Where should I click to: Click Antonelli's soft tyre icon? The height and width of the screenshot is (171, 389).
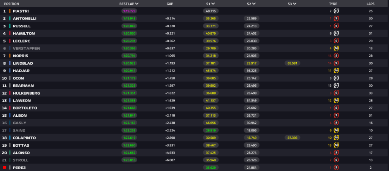point(336,18)
